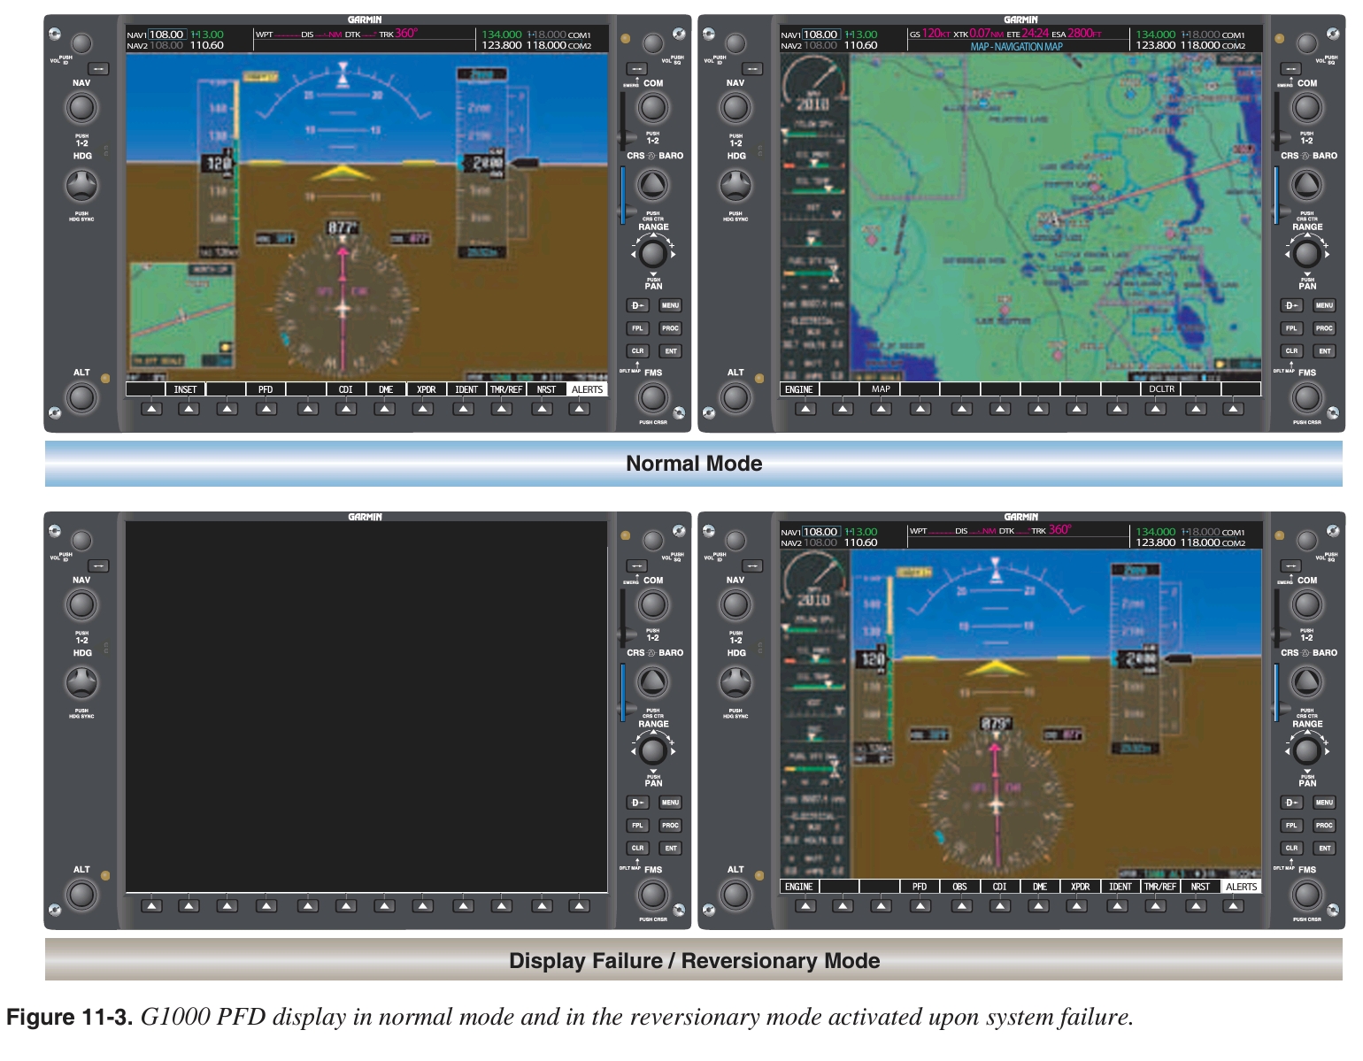Open MENU key on the normal-mode PFD
Screen dimensions: 1363x1061
pos(670,305)
